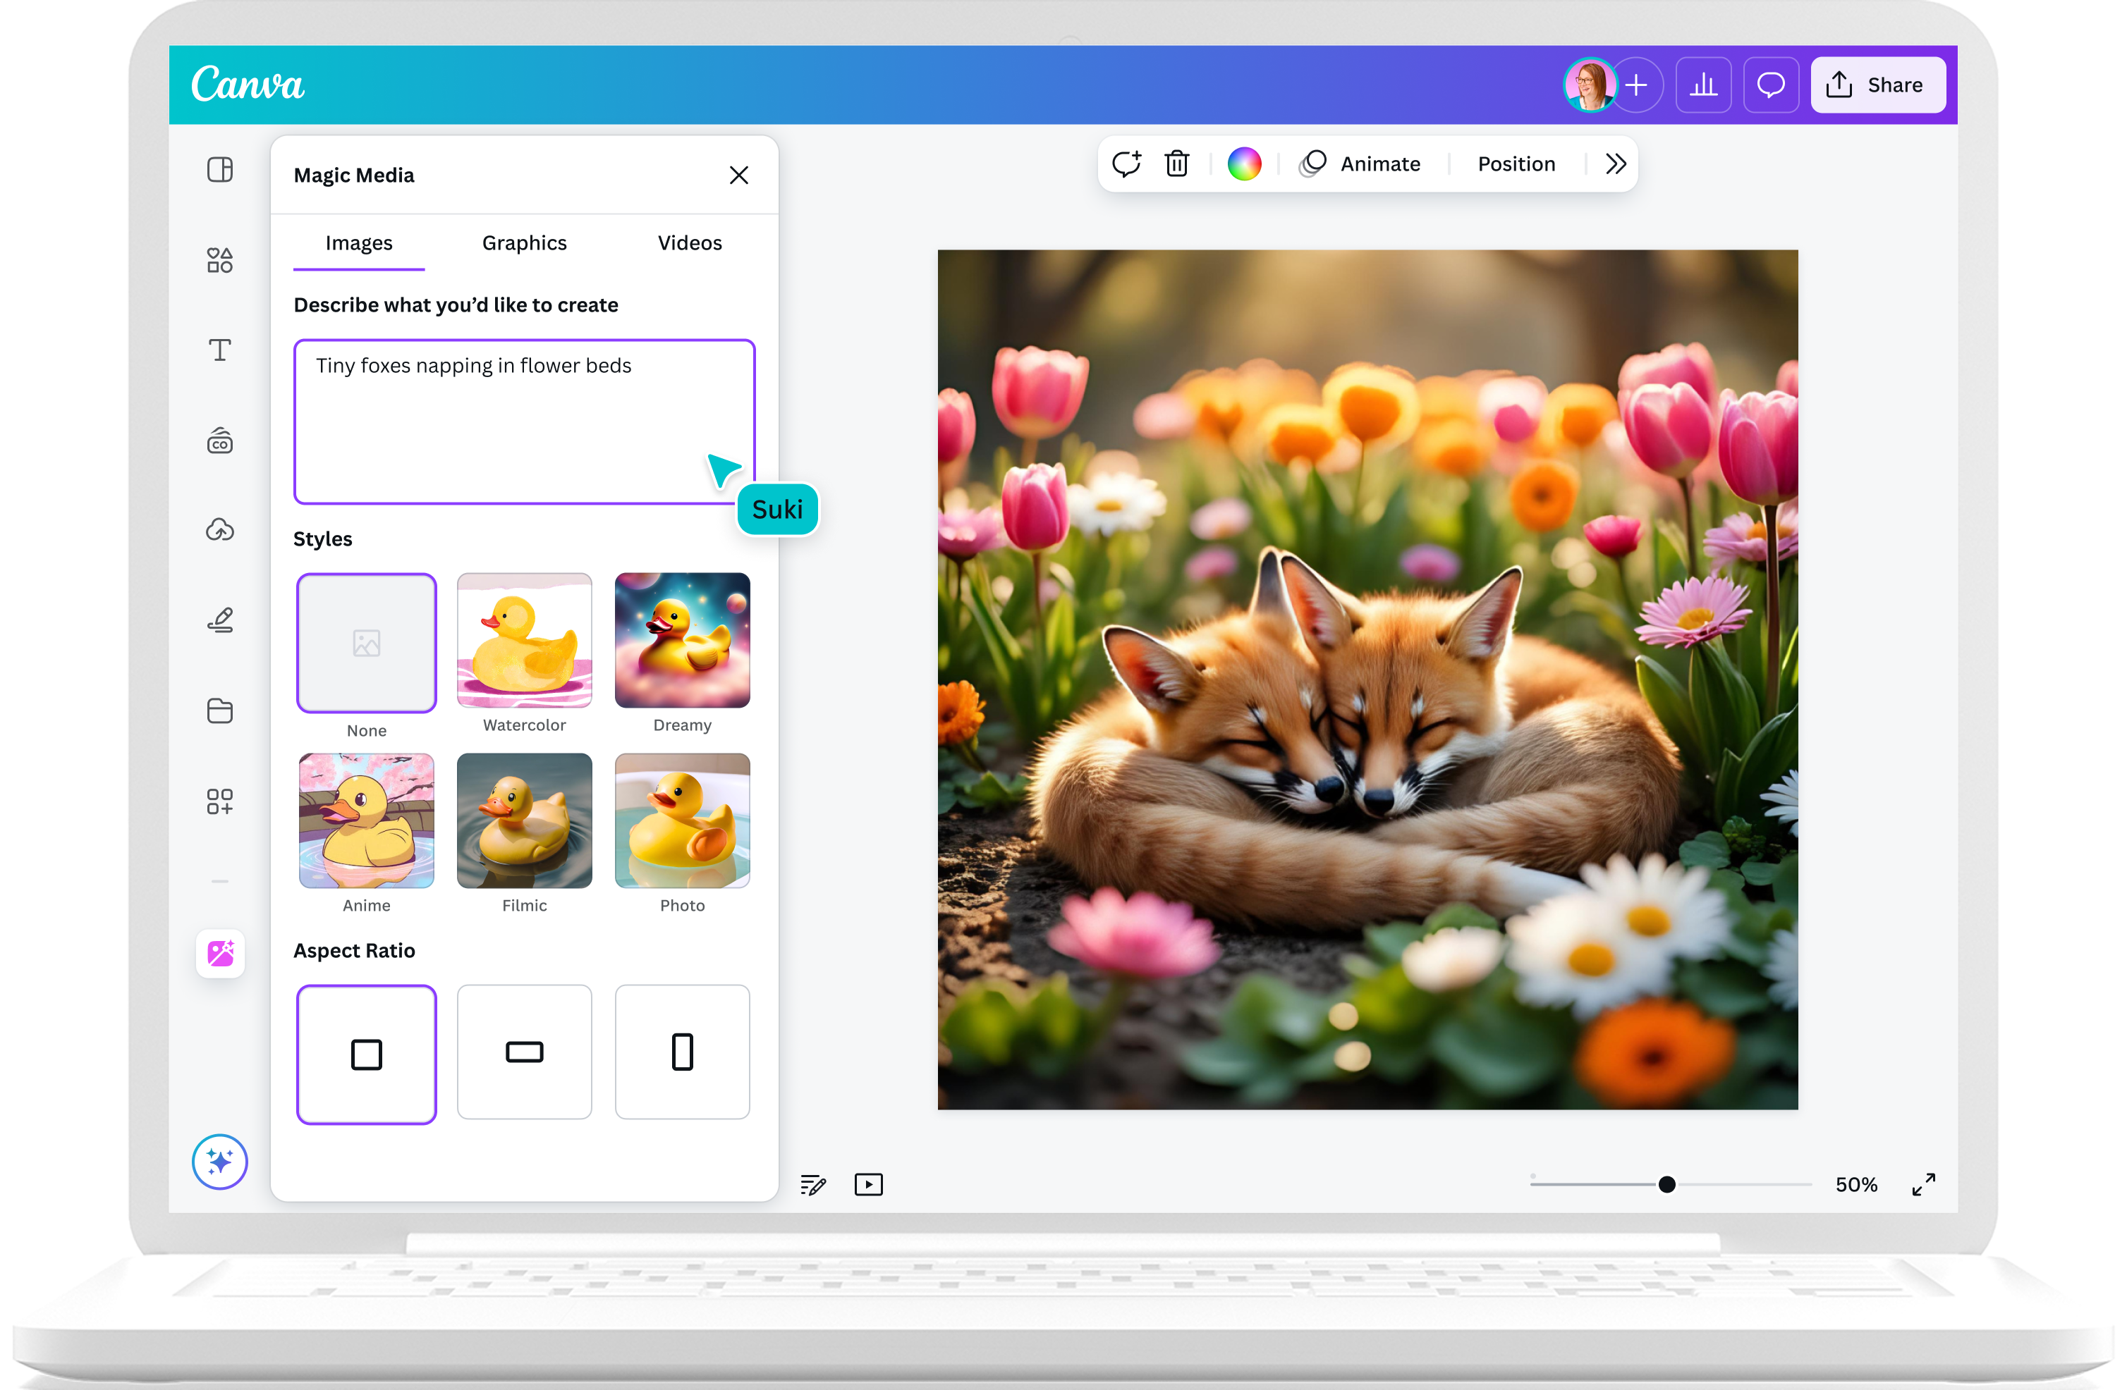Select the Text tool in sidebar

pos(220,350)
